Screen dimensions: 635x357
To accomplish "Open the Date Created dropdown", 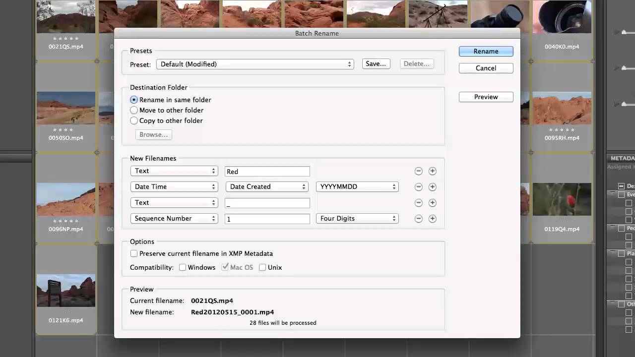I will pos(267,187).
